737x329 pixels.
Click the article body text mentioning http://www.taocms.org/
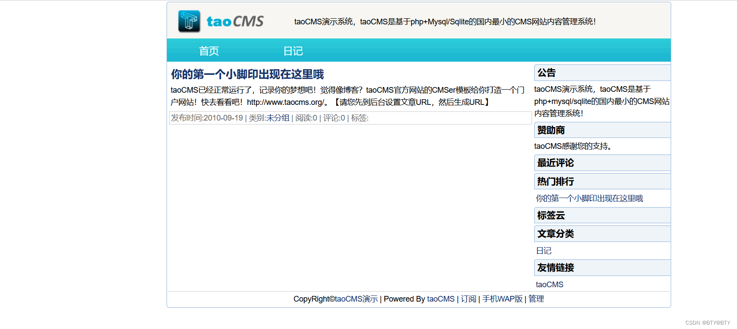pyautogui.click(x=348, y=96)
